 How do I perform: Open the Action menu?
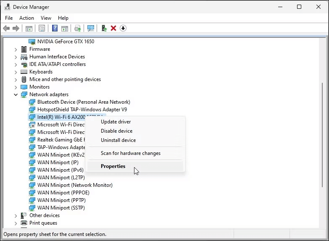[26, 18]
